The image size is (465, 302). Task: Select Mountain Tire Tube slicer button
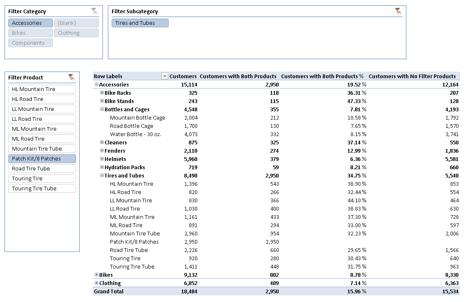pyautogui.click(x=42, y=149)
